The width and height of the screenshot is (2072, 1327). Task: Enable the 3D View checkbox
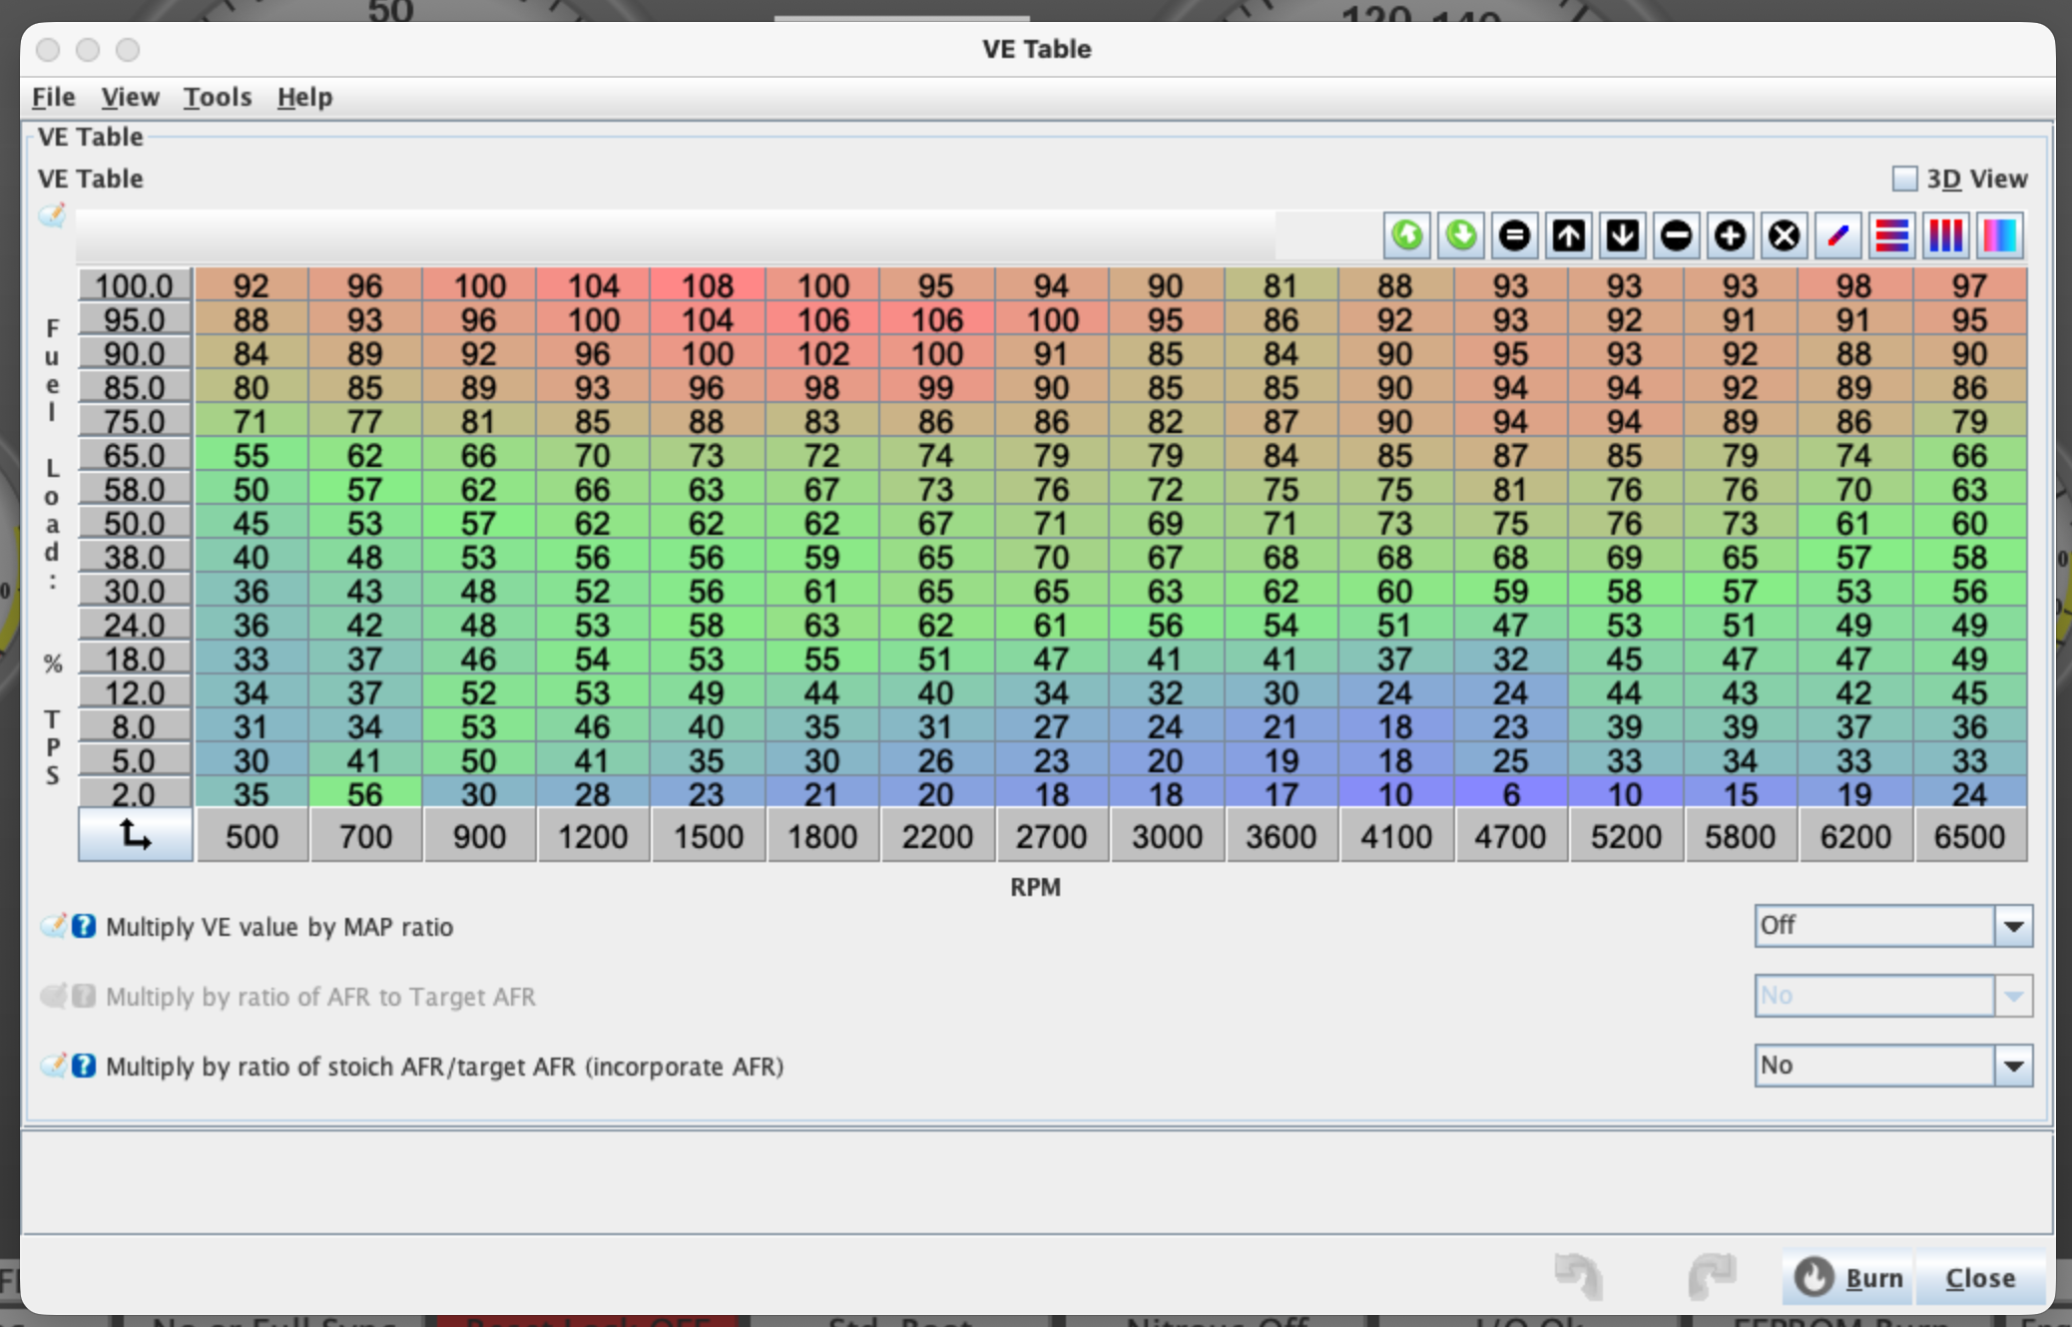coord(1904,178)
